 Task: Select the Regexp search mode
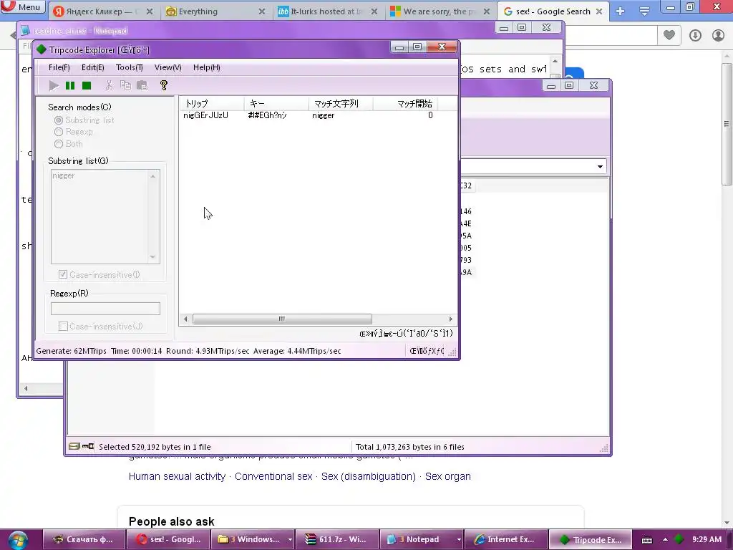[x=59, y=132]
